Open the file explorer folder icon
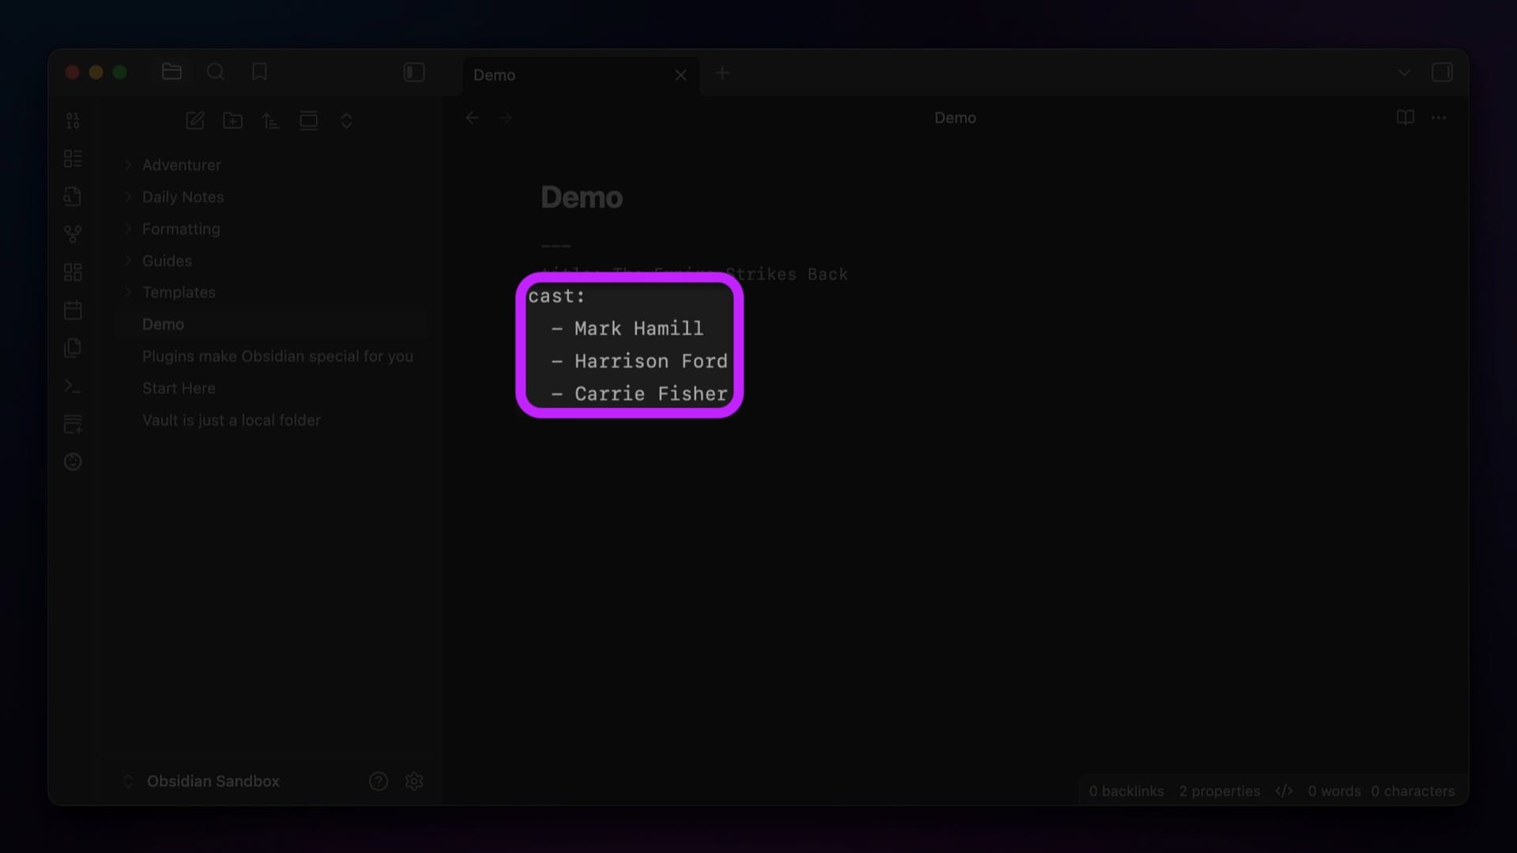This screenshot has height=853, width=1517. (171, 72)
